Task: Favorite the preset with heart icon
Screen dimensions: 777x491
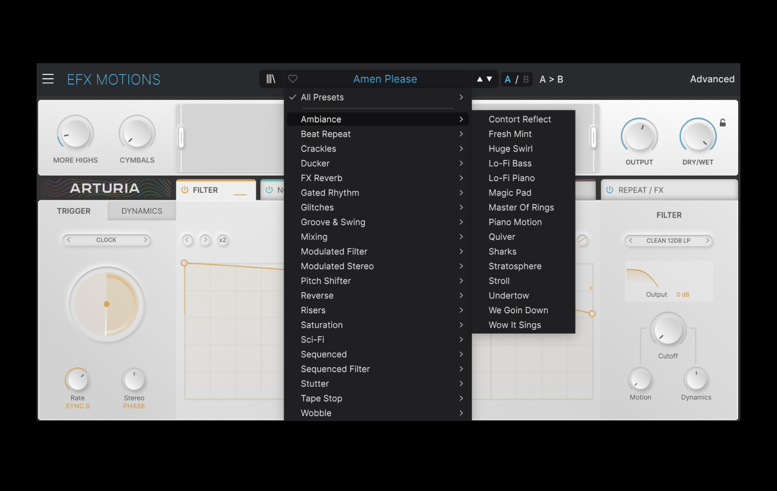Action: (x=293, y=79)
